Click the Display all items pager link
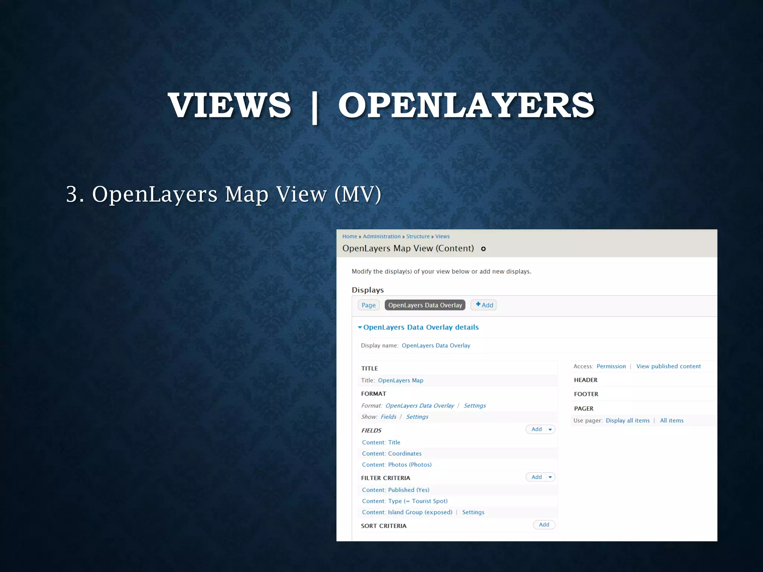Image resolution: width=763 pixels, height=572 pixels. point(627,420)
